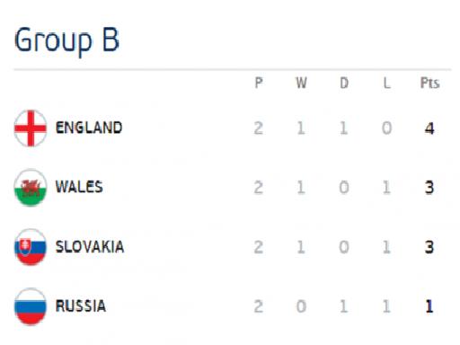Screen dimensions: 460x345
Task: Click the W column header
Action: point(301,83)
